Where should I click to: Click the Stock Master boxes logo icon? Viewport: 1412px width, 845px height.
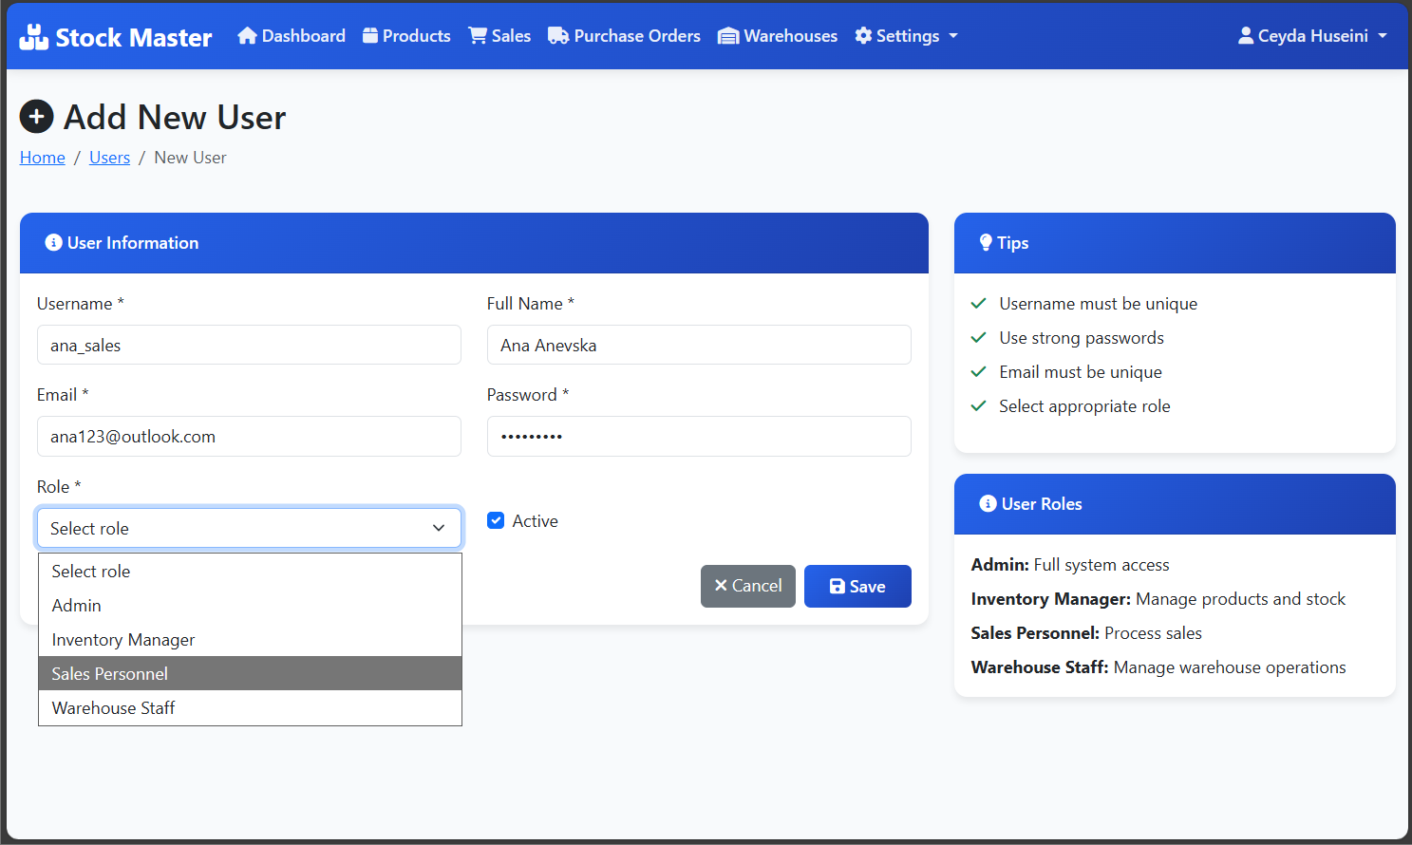tap(34, 37)
